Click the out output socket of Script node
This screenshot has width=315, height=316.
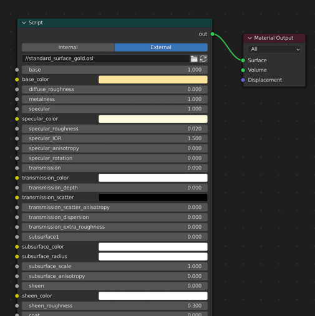[212, 34]
